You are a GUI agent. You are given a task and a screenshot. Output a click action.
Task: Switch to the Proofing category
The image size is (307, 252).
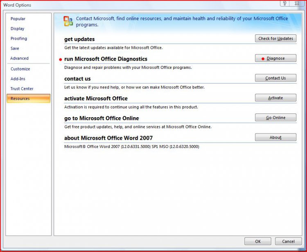click(x=19, y=39)
